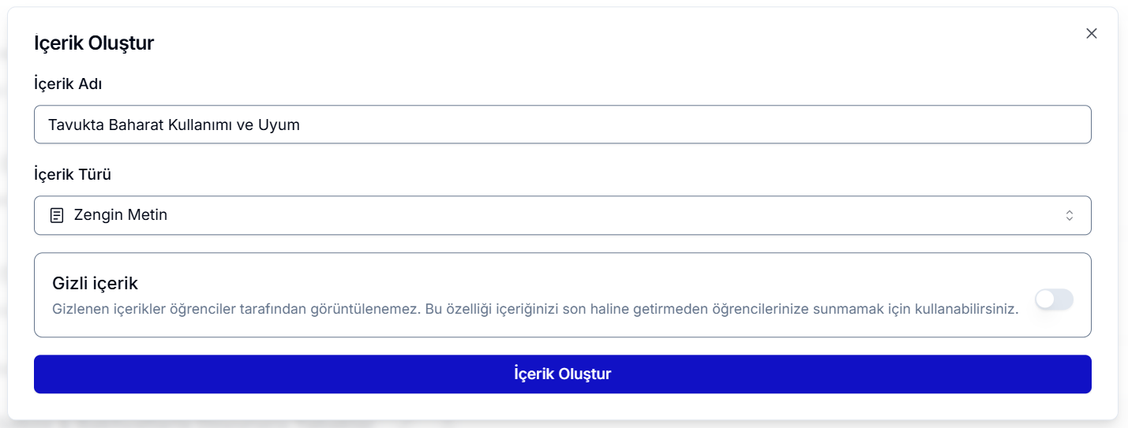
Task: Click the word Uyum in the name field
Action: coord(279,125)
